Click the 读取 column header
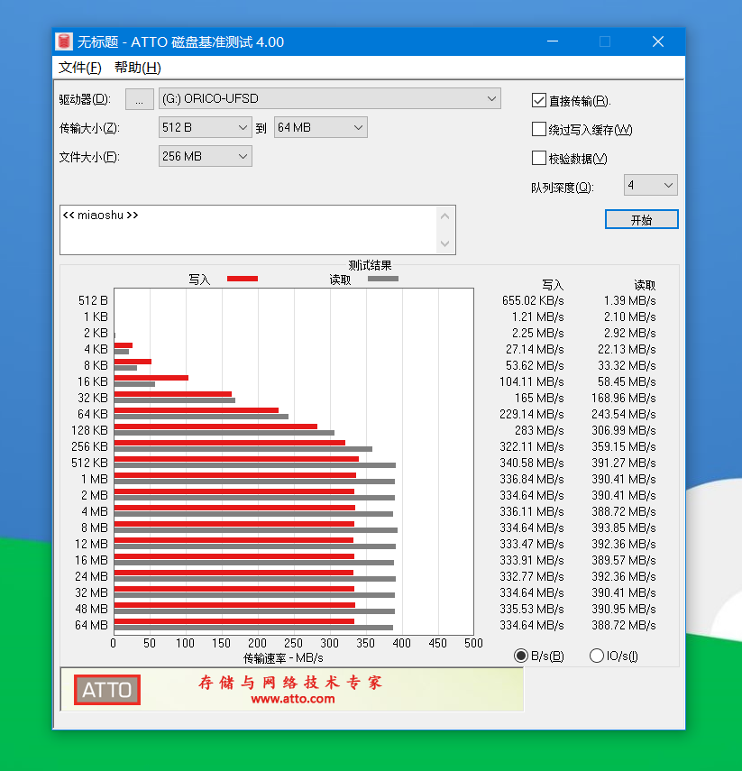Image resolution: width=742 pixels, height=771 pixels. [x=645, y=285]
